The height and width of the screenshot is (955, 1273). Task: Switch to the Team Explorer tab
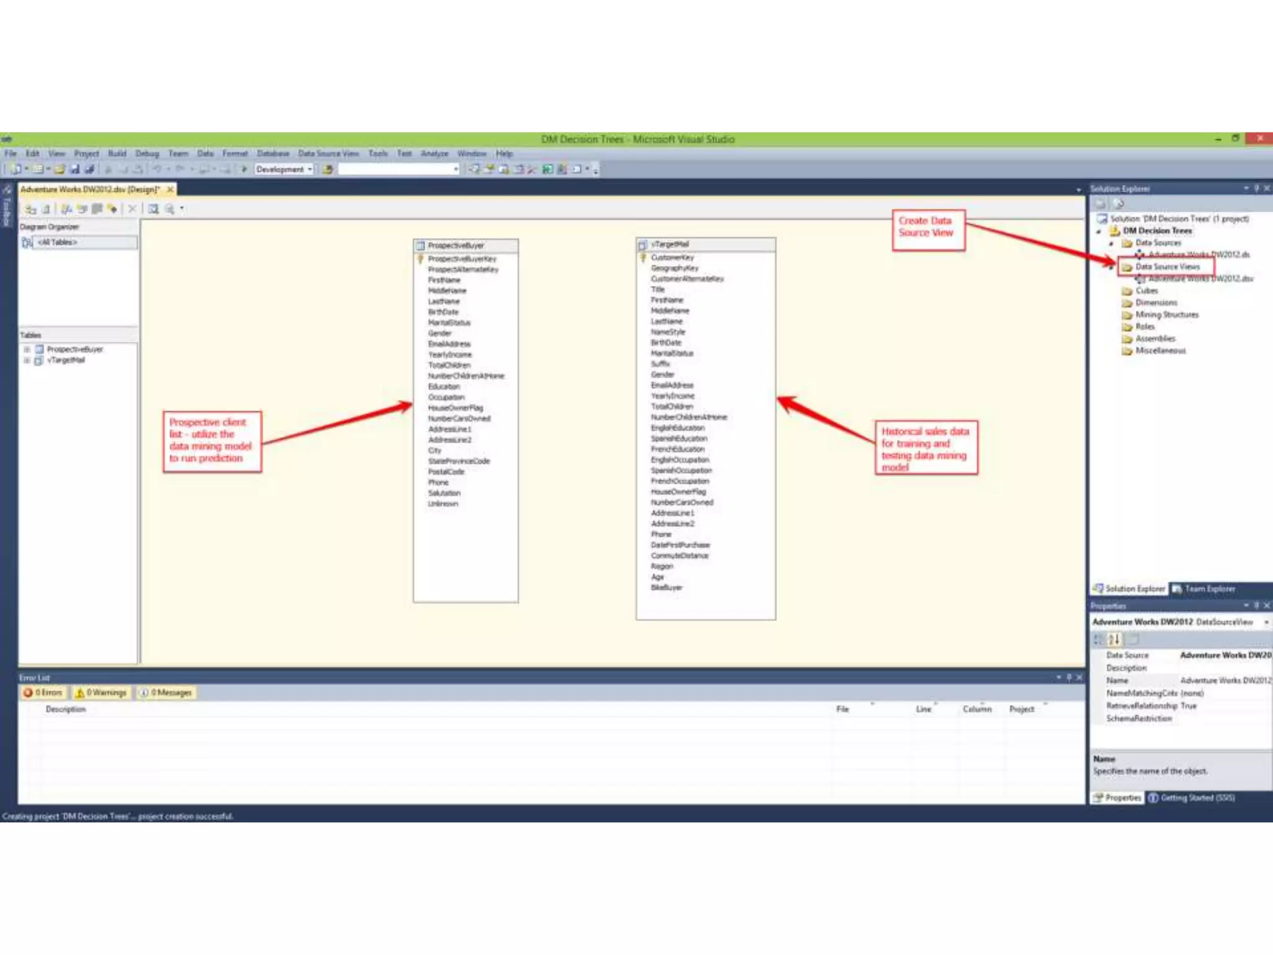point(1203,589)
